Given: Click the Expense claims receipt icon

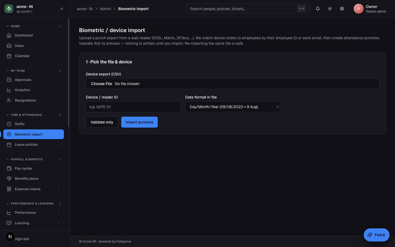Looking at the screenshot, I should tap(9, 189).
